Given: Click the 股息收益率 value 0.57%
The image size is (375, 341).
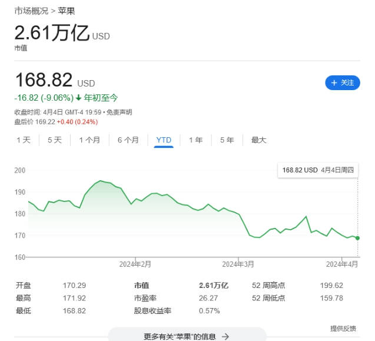Looking at the screenshot, I should 209,310.
